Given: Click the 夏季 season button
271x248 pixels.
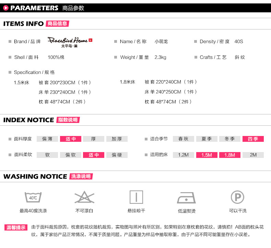Looking at the screenshot, I should point(207,139).
